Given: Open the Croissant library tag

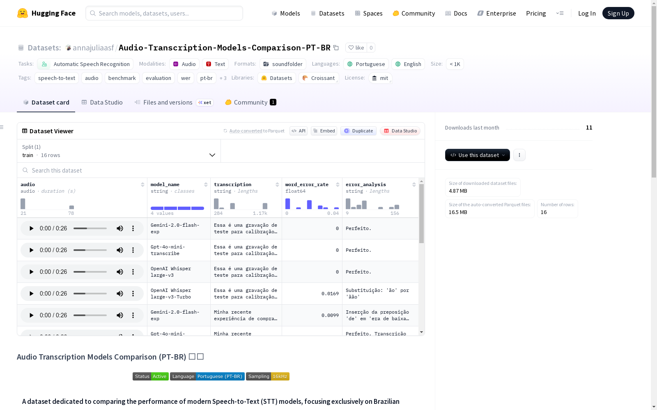Looking at the screenshot, I should [x=319, y=78].
